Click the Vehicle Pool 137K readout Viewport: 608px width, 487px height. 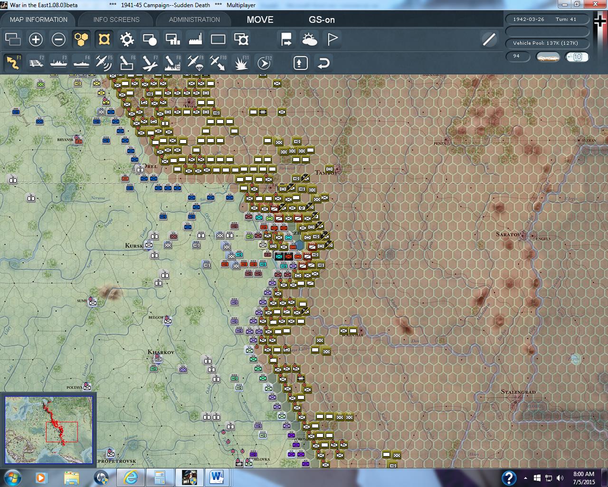[x=547, y=43]
